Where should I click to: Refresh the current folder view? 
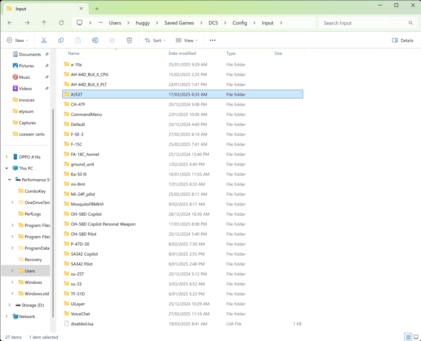click(x=61, y=23)
